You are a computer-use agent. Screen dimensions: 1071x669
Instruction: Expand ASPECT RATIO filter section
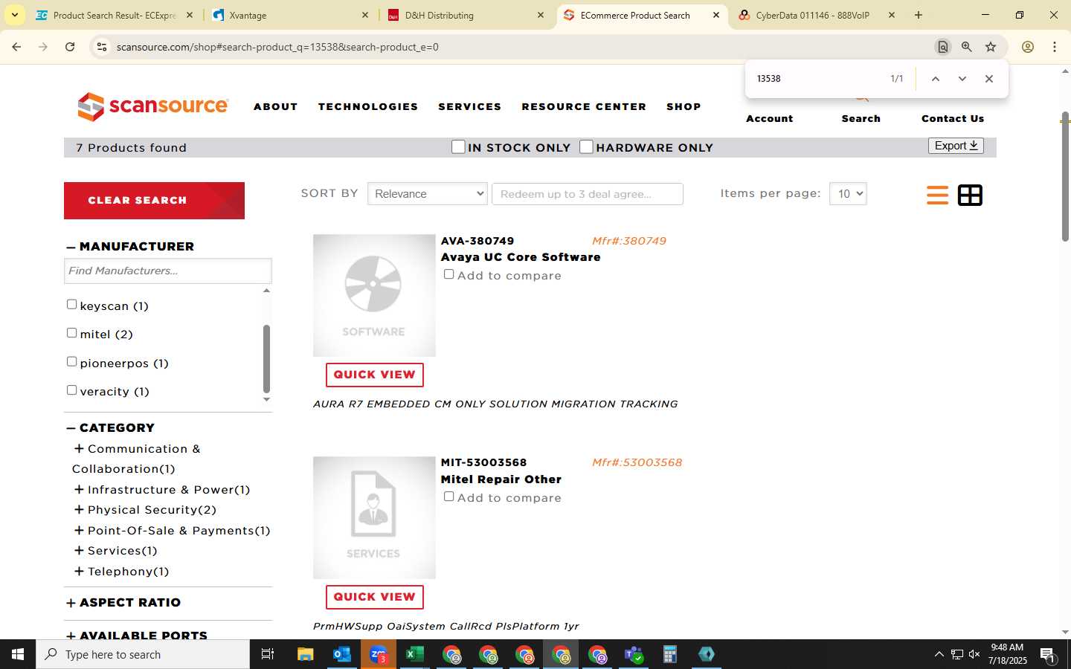[123, 602]
